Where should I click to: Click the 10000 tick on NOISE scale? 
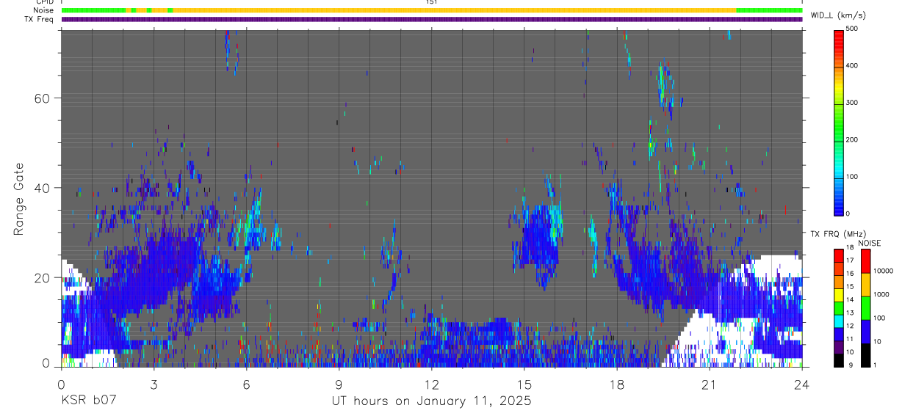pyautogui.click(x=883, y=271)
